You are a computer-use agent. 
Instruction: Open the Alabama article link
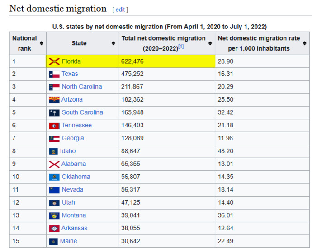74,164
